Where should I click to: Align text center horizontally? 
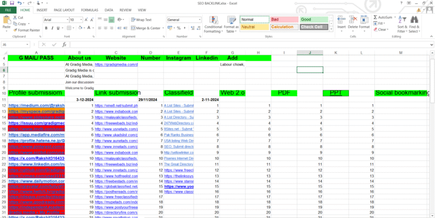(x=105, y=28)
